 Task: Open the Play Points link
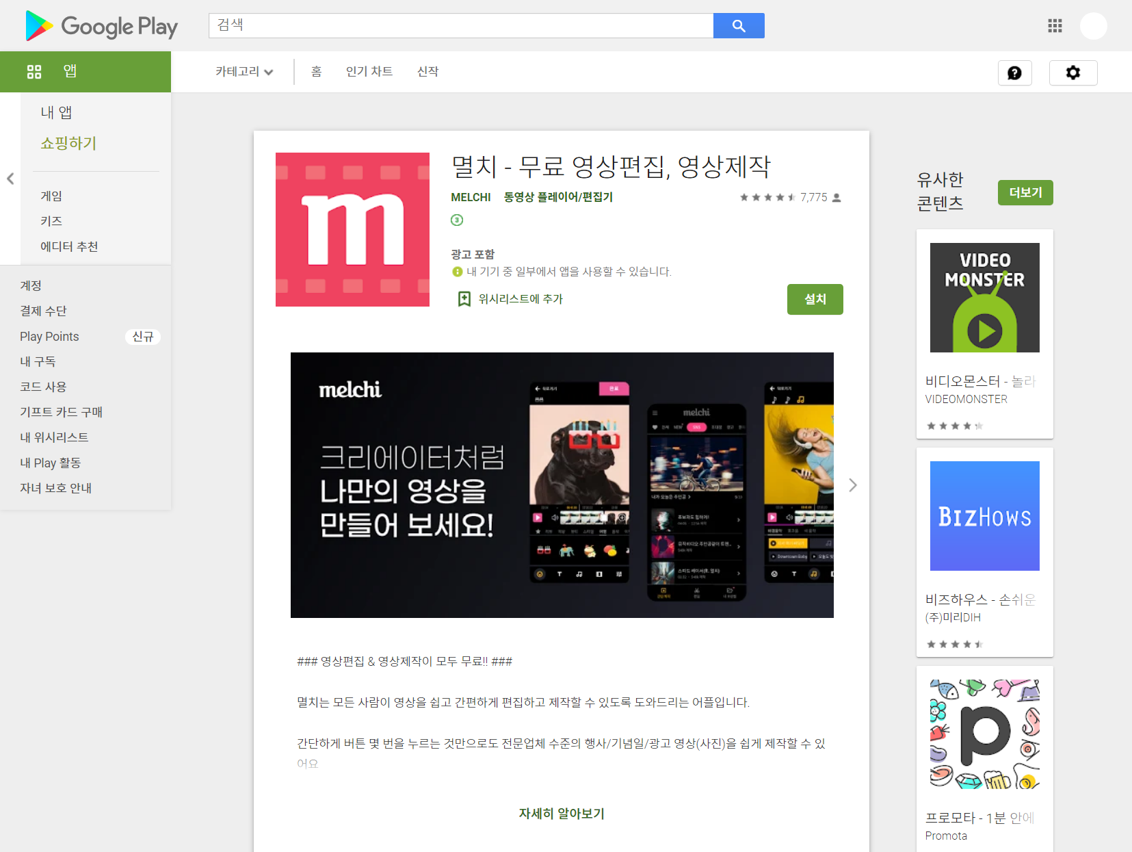(49, 336)
